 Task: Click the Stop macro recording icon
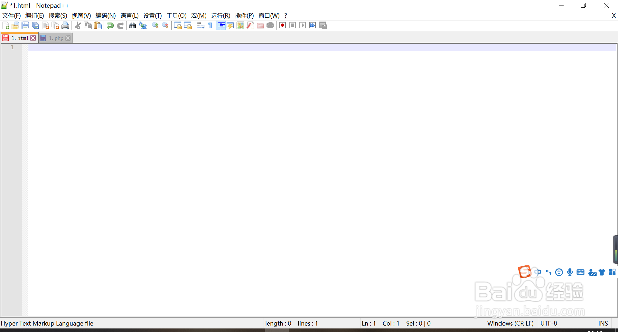[293, 25]
